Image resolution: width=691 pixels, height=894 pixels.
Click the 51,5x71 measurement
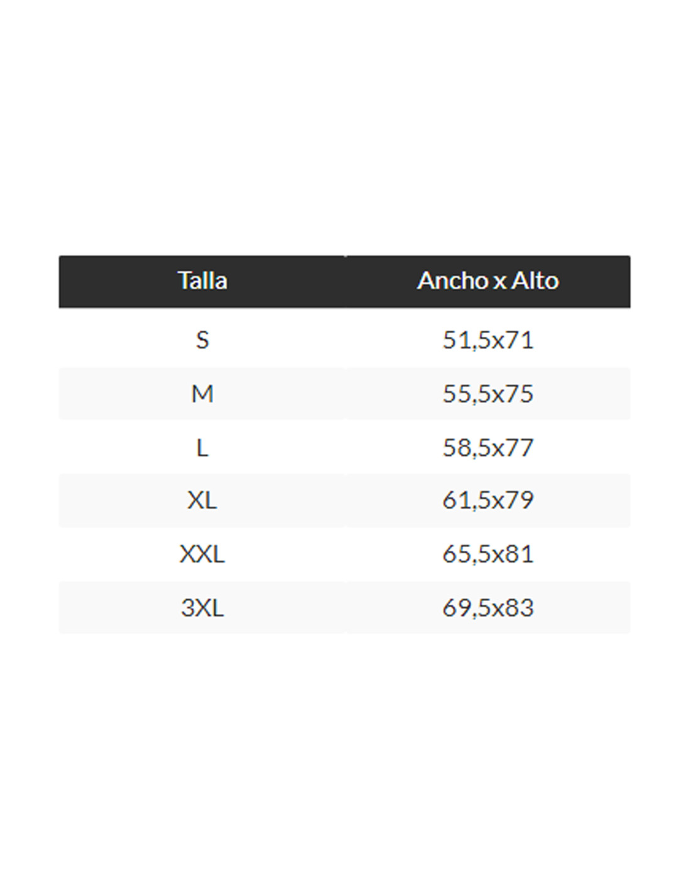tap(487, 340)
